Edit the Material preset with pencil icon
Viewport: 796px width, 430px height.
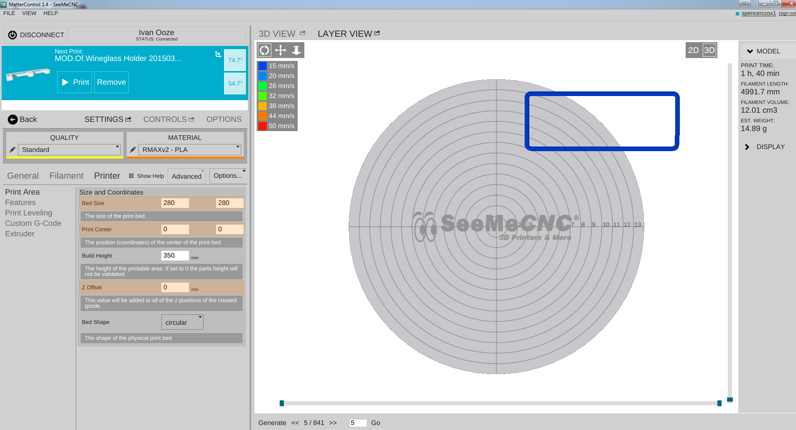(x=133, y=150)
